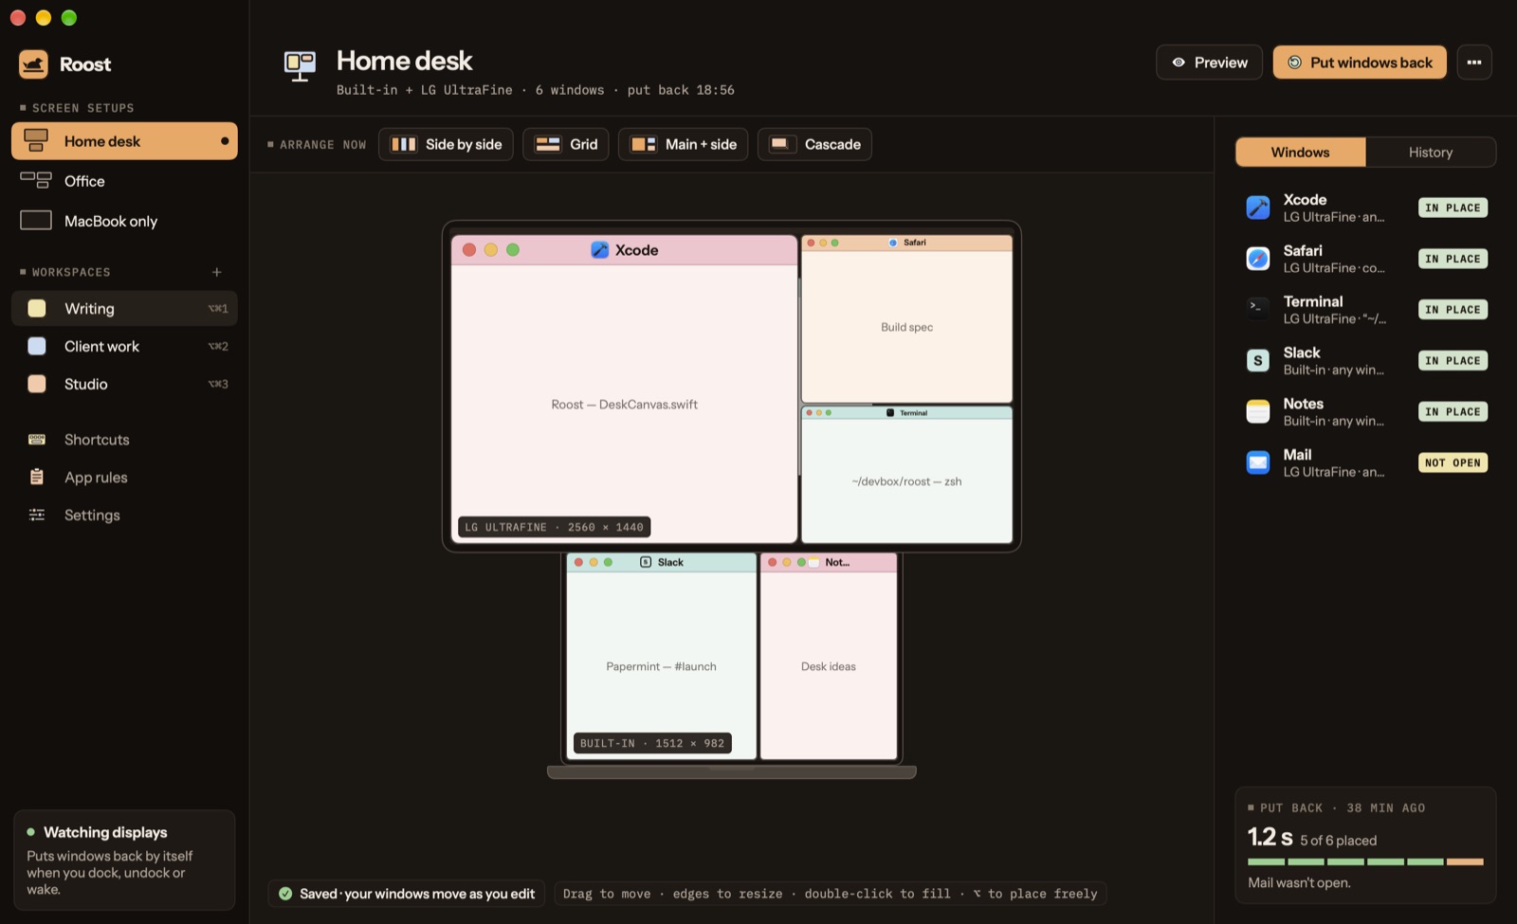Select the Xcode window on canvas
Viewport: 1517px width, 924px height.
(x=624, y=389)
